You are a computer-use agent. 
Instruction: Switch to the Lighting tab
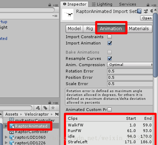(x=102, y=4)
